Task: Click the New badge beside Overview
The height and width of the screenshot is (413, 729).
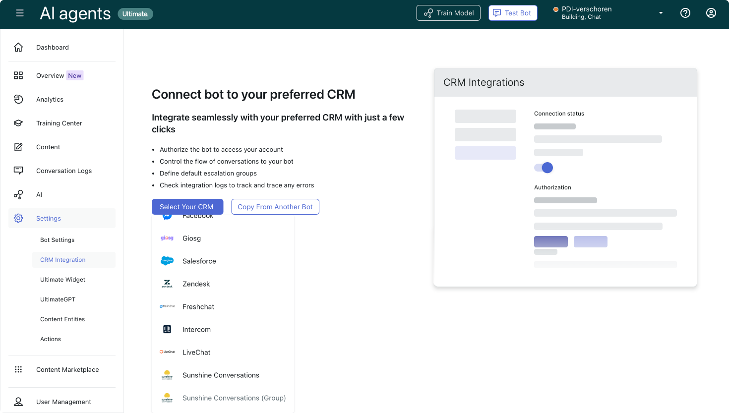Action: click(75, 75)
